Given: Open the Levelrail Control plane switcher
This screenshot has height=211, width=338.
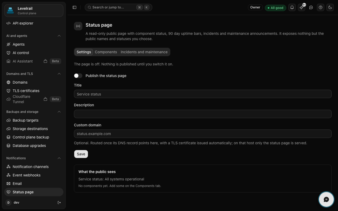Looking at the screenshot, I should pos(34,11).
